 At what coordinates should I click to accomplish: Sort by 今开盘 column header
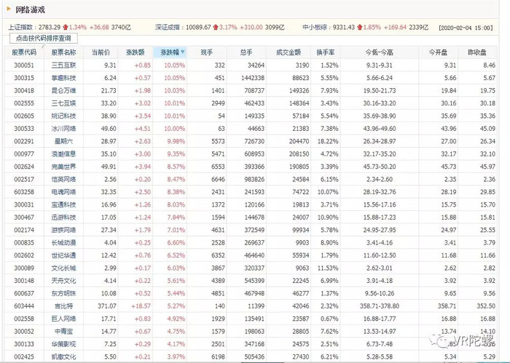click(438, 52)
